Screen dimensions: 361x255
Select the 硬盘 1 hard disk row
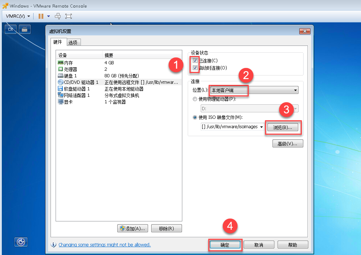point(70,76)
